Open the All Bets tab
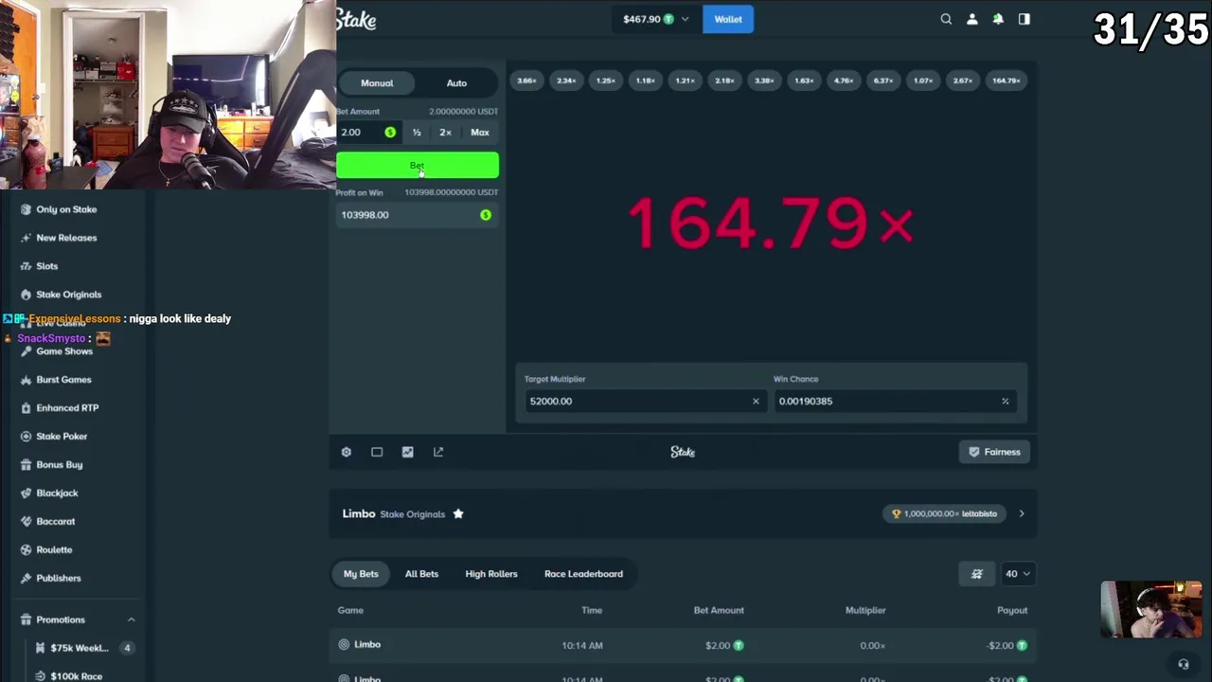 [421, 574]
